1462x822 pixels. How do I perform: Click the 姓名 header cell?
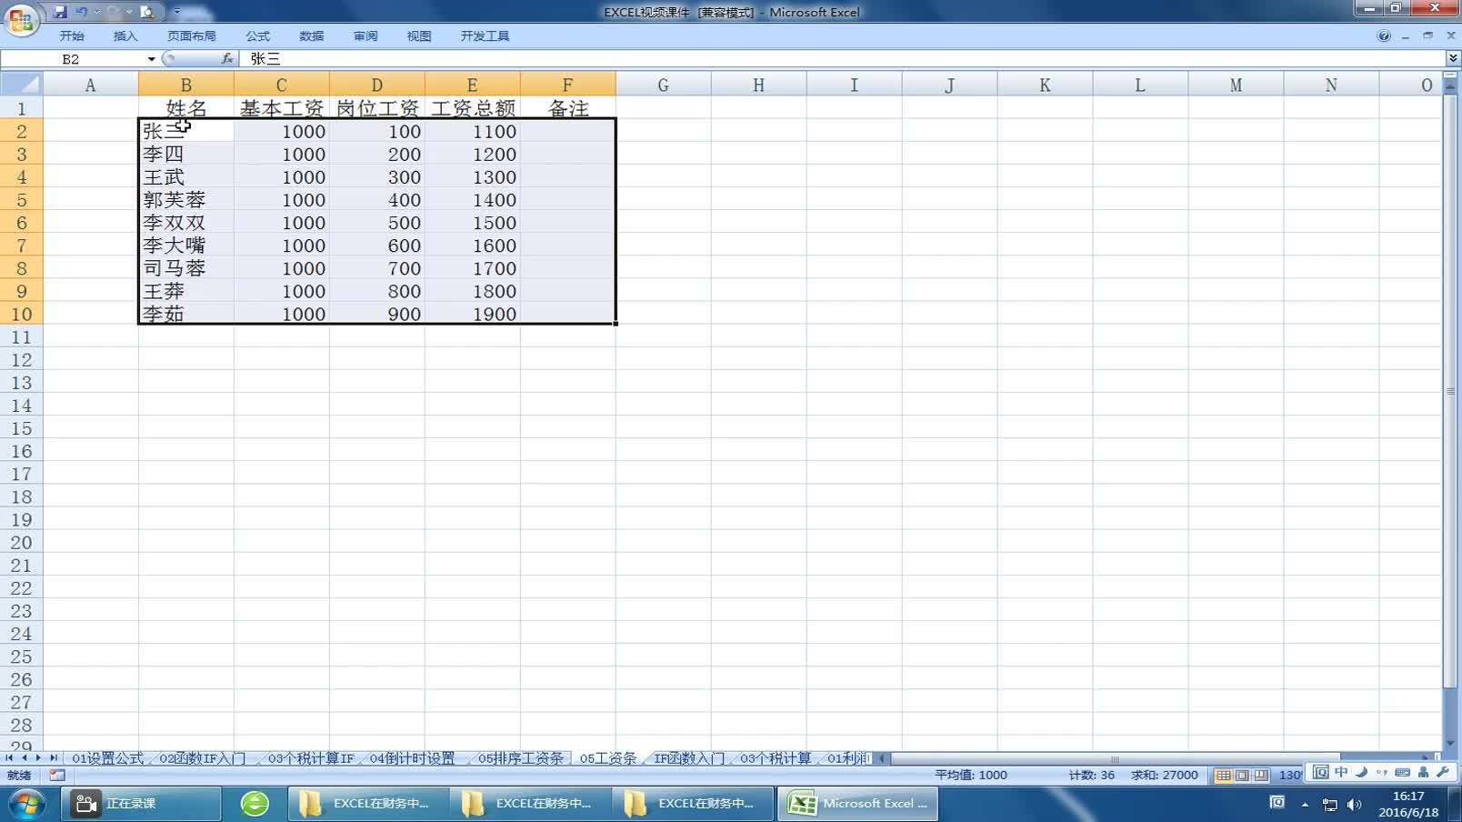pyautogui.click(x=186, y=108)
